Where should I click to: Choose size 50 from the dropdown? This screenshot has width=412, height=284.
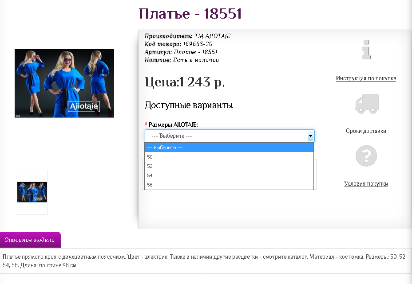[229, 157]
